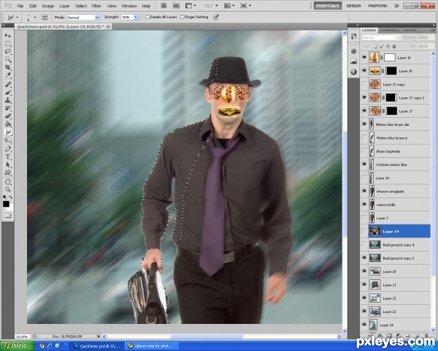Show the Brazo izquierdo layer

[364, 151]
